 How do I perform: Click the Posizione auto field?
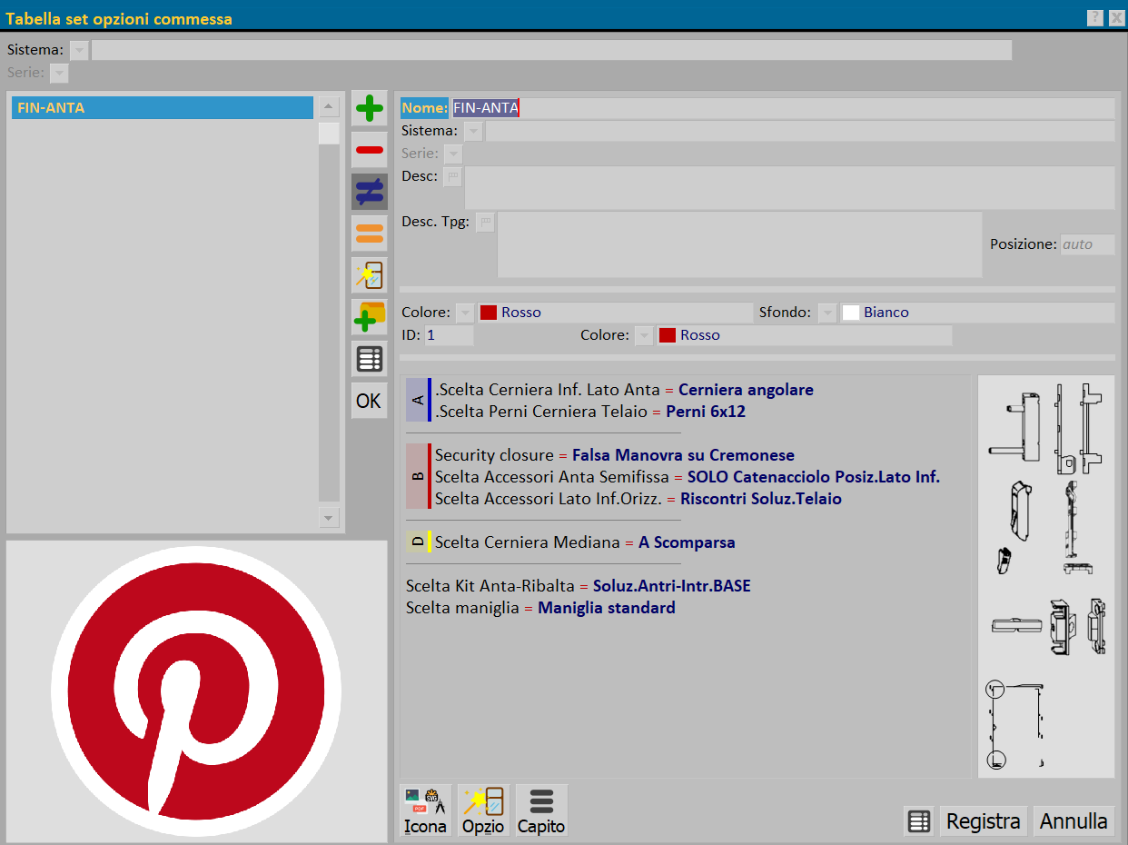click(1087, 244)
